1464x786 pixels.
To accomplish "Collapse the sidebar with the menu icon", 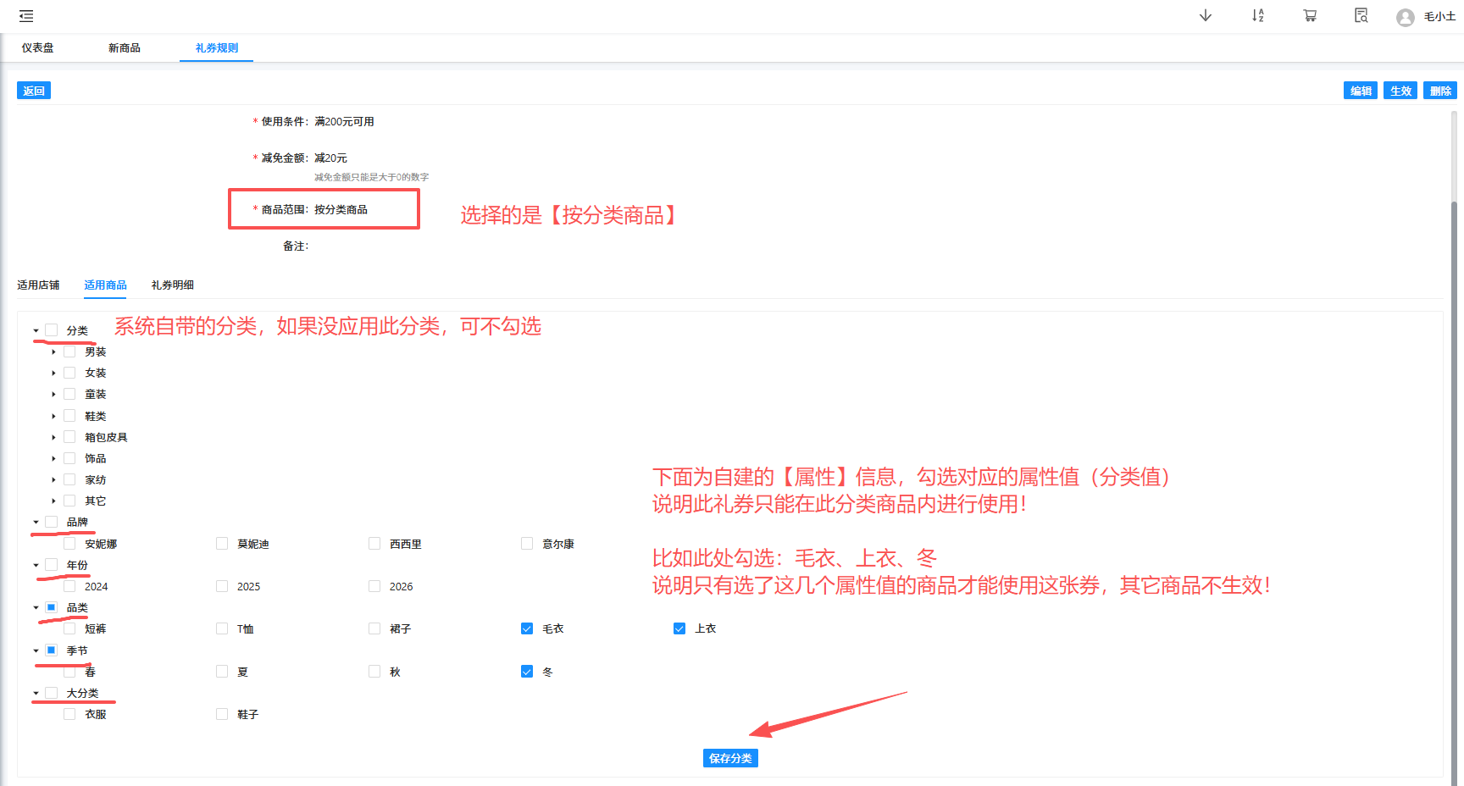I will 26,16.
